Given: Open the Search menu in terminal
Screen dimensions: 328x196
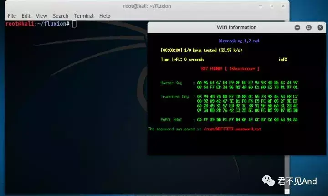Looking at the screenshot, I should coord(61,16).
